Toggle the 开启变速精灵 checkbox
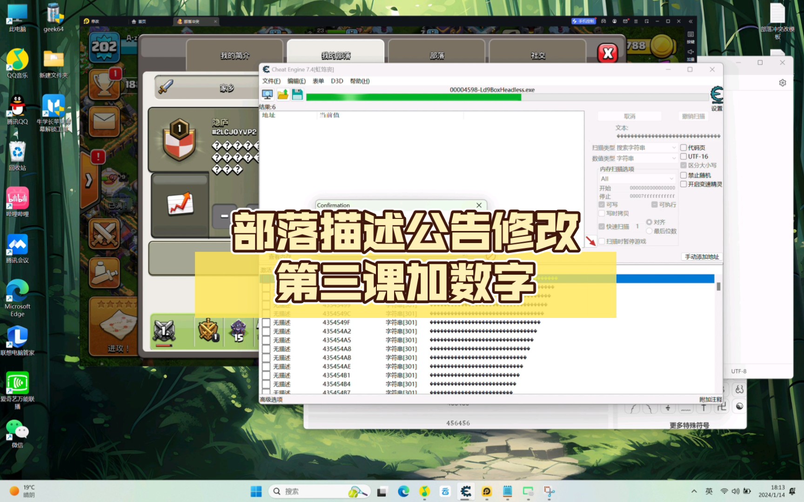Viewport: 804px width, 502px height. tap(683, 184)
